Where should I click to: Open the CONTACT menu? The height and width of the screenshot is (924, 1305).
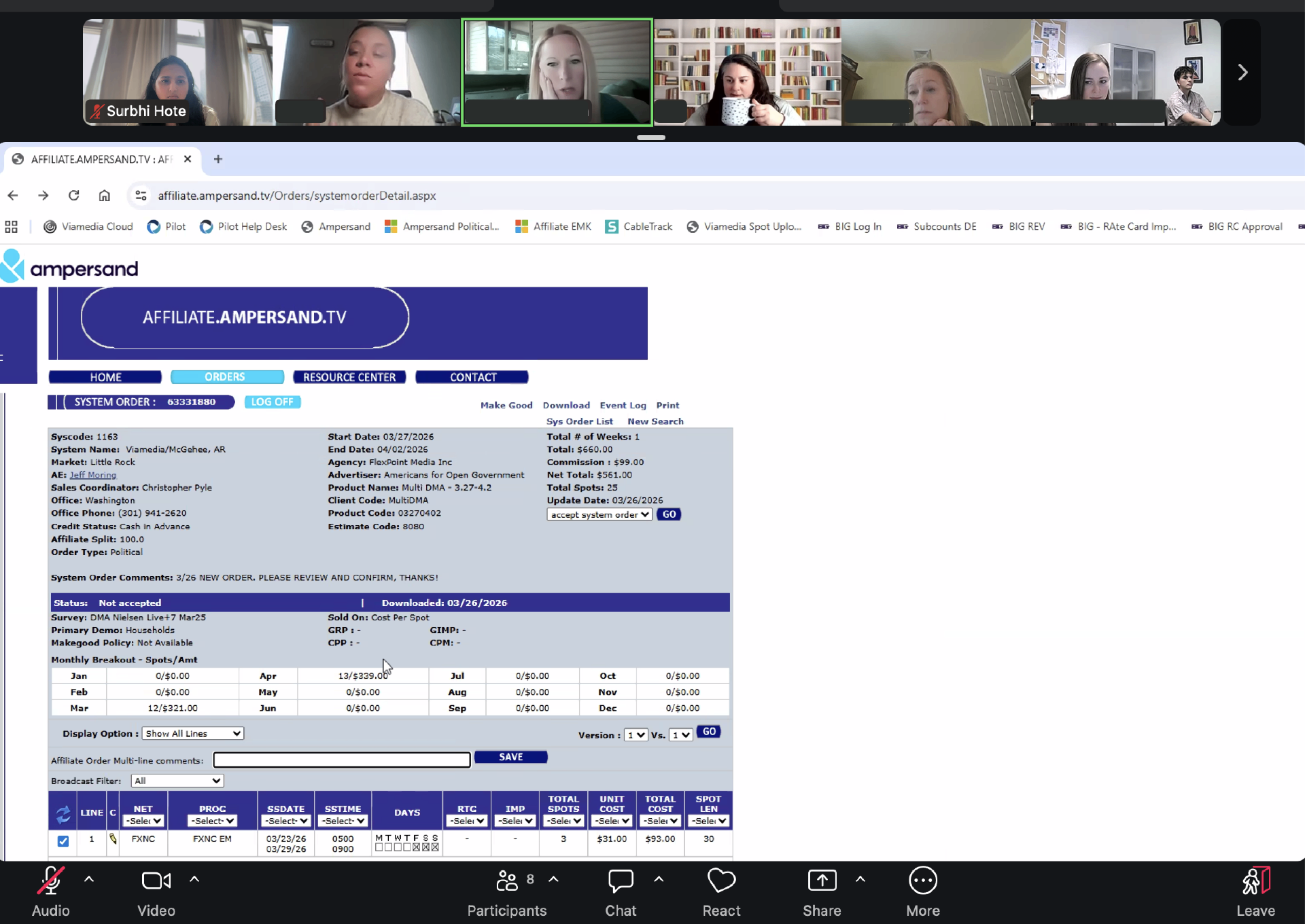point(472,377)
